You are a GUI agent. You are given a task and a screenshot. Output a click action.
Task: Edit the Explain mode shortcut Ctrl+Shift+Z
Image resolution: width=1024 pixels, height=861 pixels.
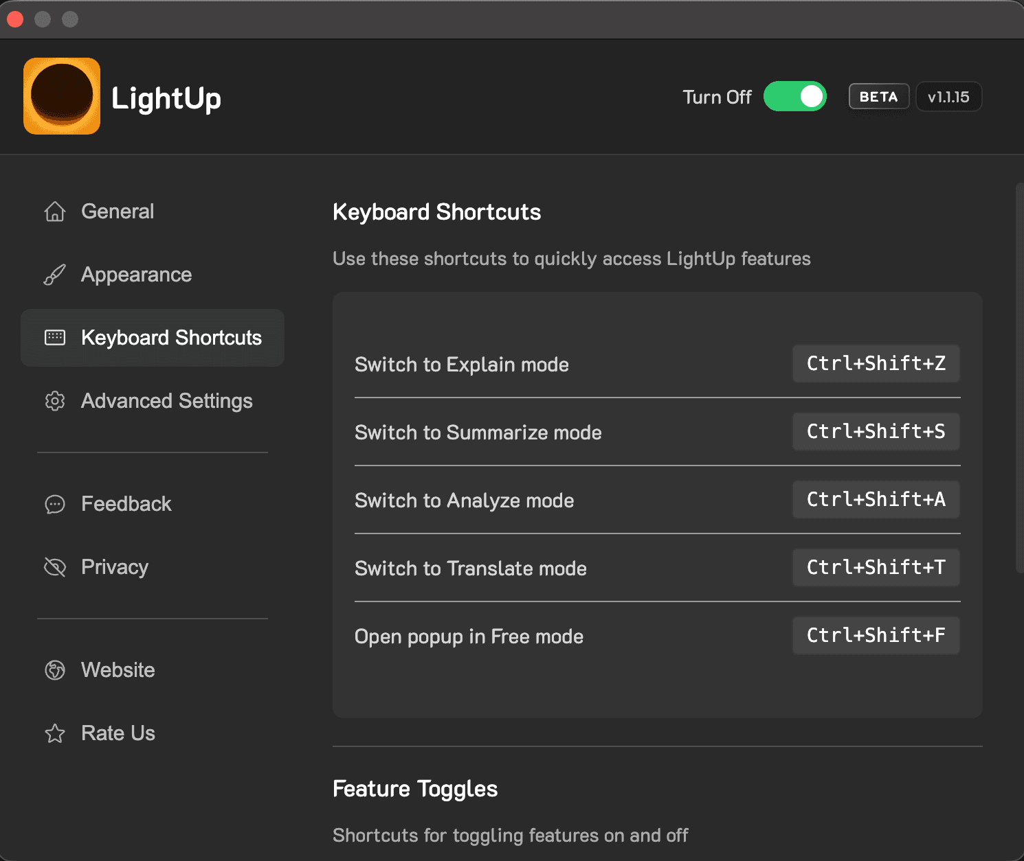876,364
